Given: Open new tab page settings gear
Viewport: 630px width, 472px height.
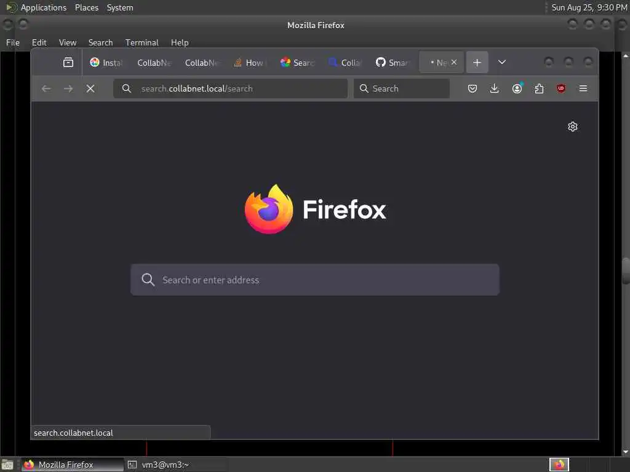Looking at the screenshot, I should tap(573, 127).
